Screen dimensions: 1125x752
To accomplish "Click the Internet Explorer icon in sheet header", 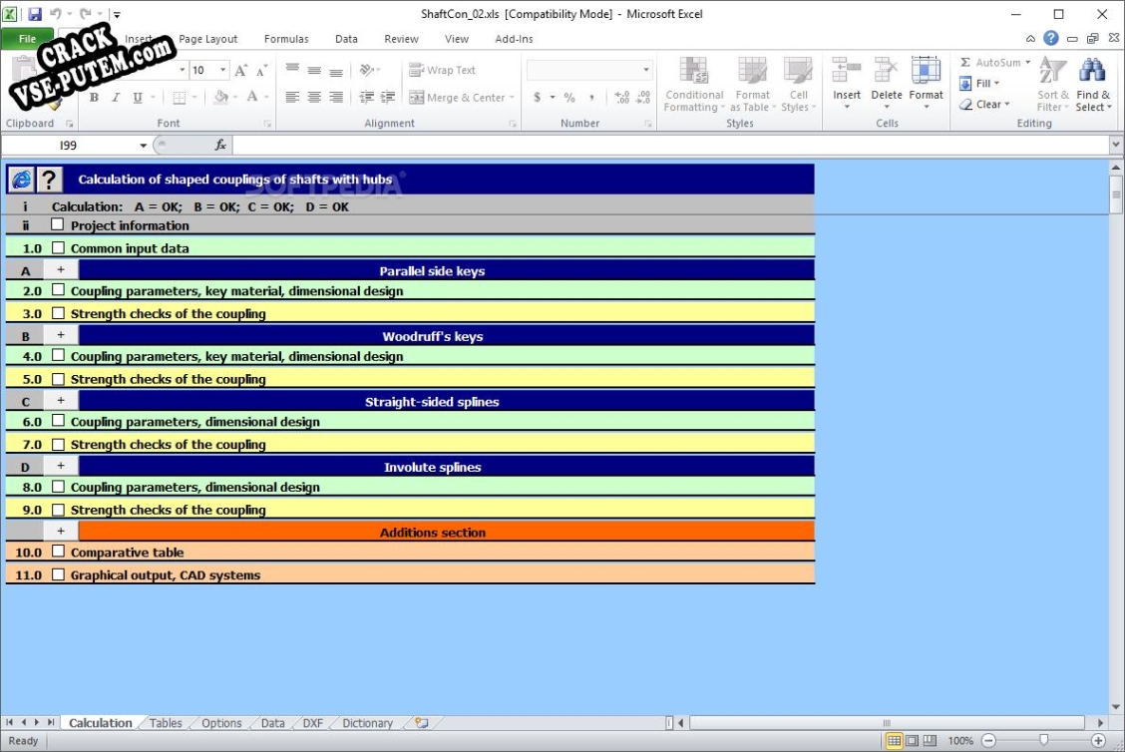I will tap(21, 180).
